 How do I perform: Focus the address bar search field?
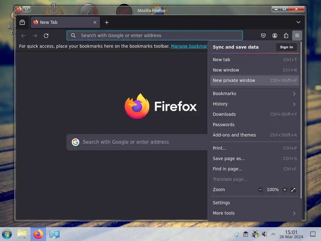tap(155, 35)
